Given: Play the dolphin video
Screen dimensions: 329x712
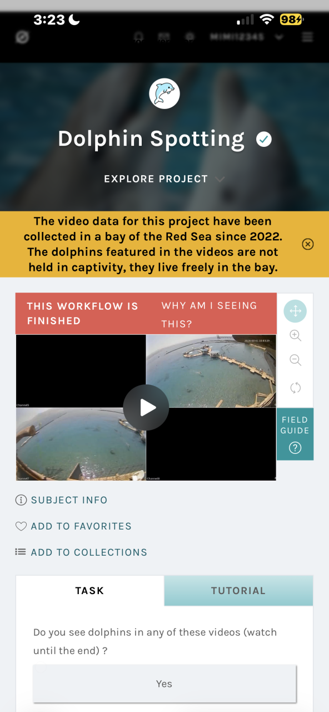Looking at the screenshot, I should (146, 408).
